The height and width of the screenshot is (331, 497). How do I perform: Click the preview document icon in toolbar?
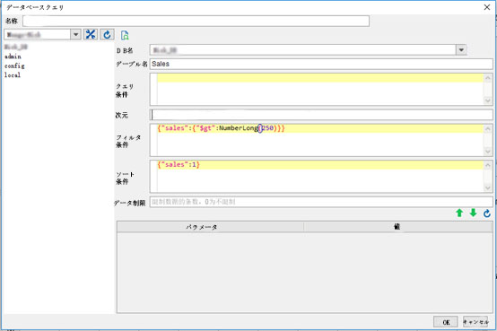tap(125, 35)
